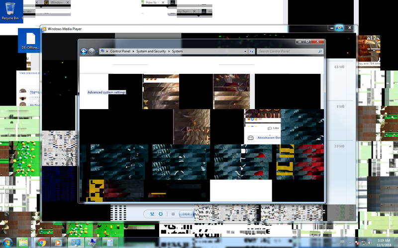This screenshot has width=398, height=248.
Task: Click the Back arrow in Control Panel window
Action: (x=84, y=52)
